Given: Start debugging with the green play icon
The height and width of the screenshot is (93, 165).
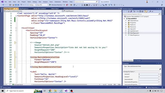Looking at the screenshot, I should (50, 5).
